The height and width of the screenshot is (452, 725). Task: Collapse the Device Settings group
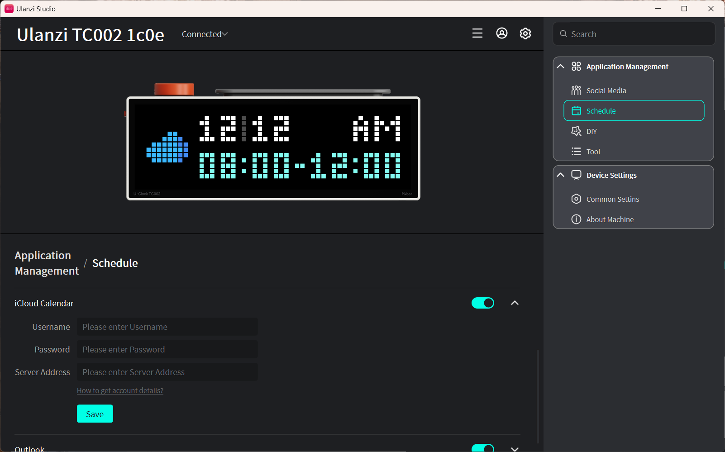560,175
